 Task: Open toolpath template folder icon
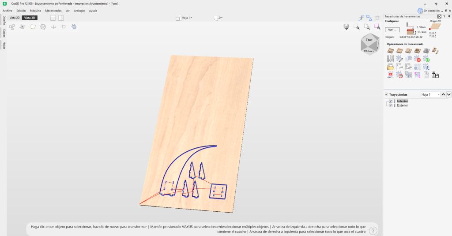(390, 67)
